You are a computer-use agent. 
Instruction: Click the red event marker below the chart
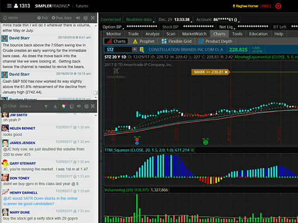tap(137, 140)
